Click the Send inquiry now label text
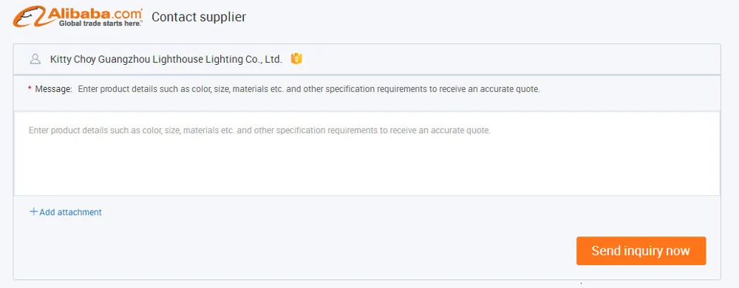Screen dimensions: 739x288 641,251
